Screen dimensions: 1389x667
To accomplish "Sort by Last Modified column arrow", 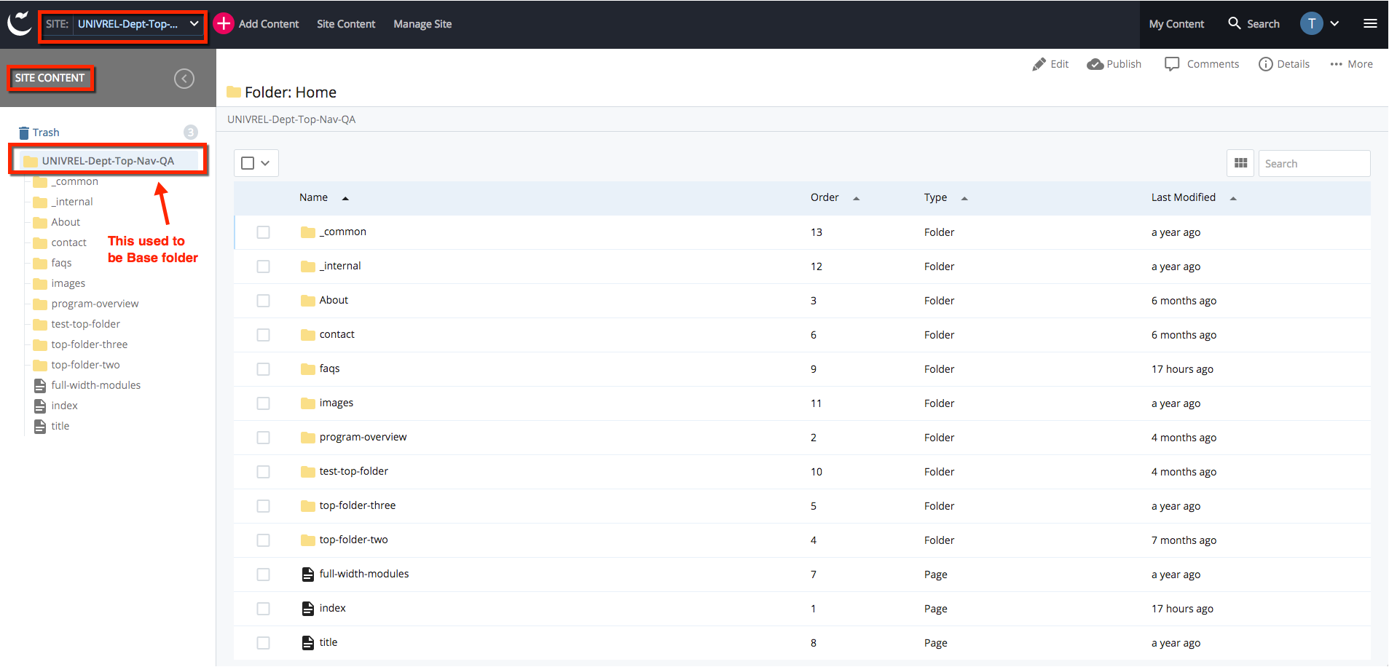I will (1232, 198).
